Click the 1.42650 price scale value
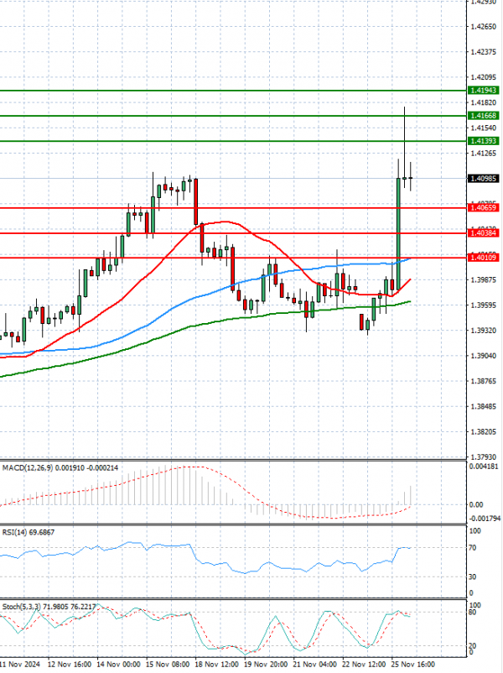This screenshot has width=503, height=673. pos(483,27)
